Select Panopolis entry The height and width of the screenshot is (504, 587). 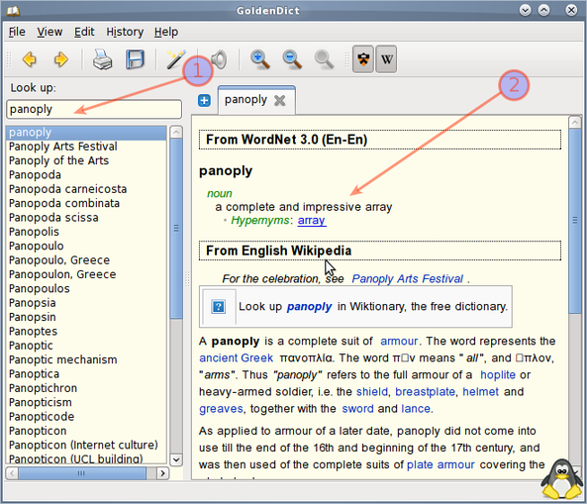86,232
